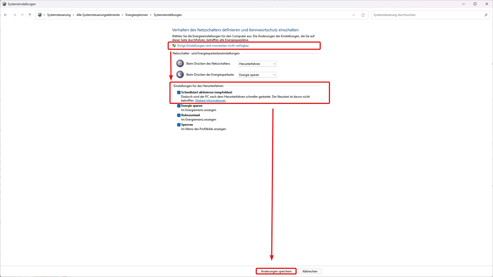Click the sleep button moon icon
The width and height of the screenshot is (493, 277).
[180, 74]
